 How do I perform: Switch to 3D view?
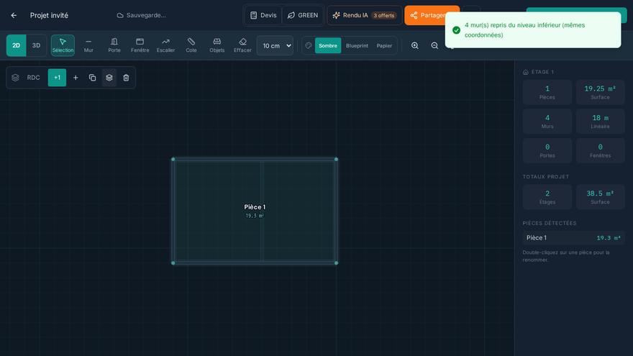37,45
